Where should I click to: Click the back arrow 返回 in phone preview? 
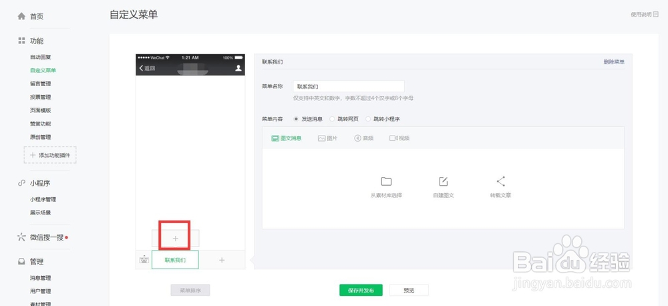pyautogui.click(x=147, y=68)
